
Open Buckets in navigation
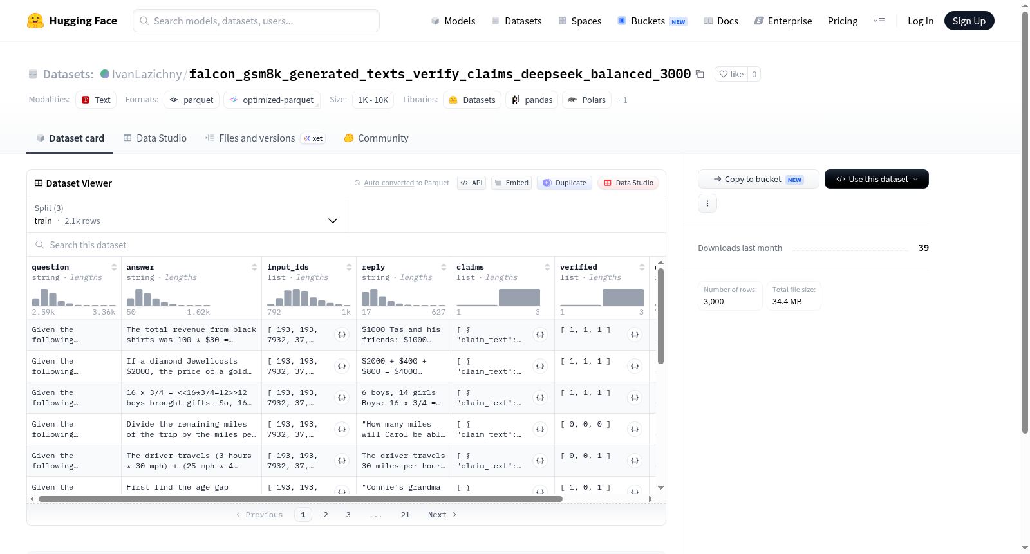click(652, 21)
